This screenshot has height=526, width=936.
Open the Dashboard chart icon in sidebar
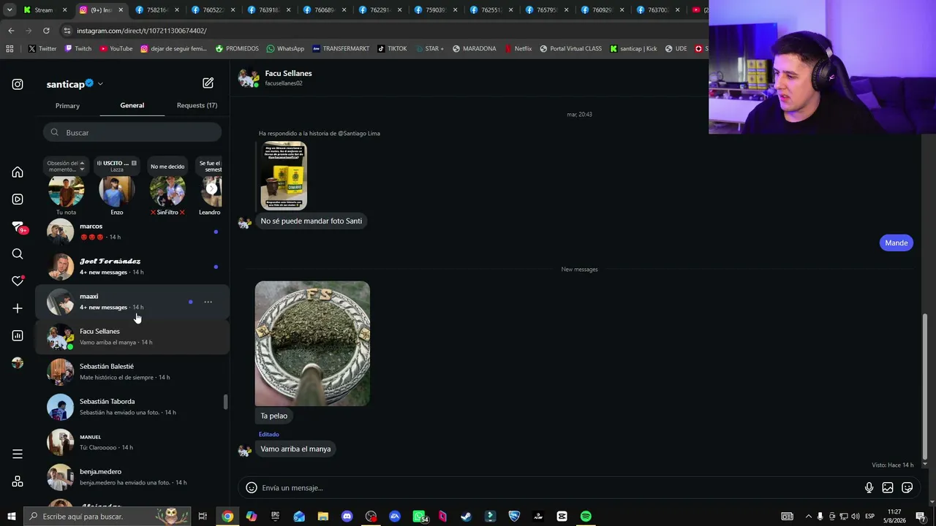pyautogui.click(x=18, y=335)
